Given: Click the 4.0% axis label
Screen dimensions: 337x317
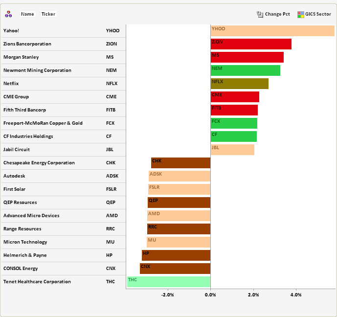Looking at the screenshot, I should pyautogui.click(x=296, y=294).
